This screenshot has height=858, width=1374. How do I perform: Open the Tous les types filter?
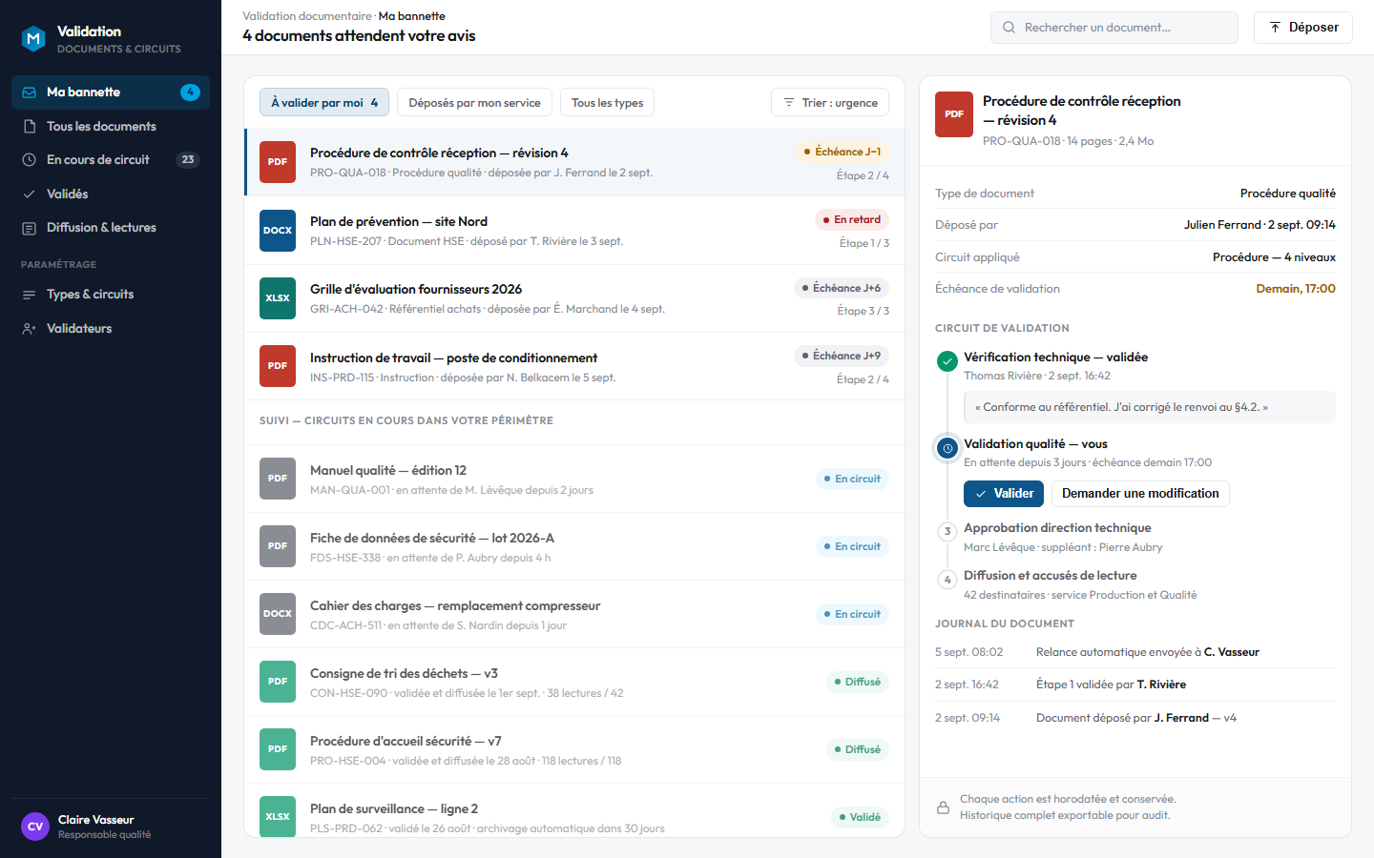click(607, 103)
